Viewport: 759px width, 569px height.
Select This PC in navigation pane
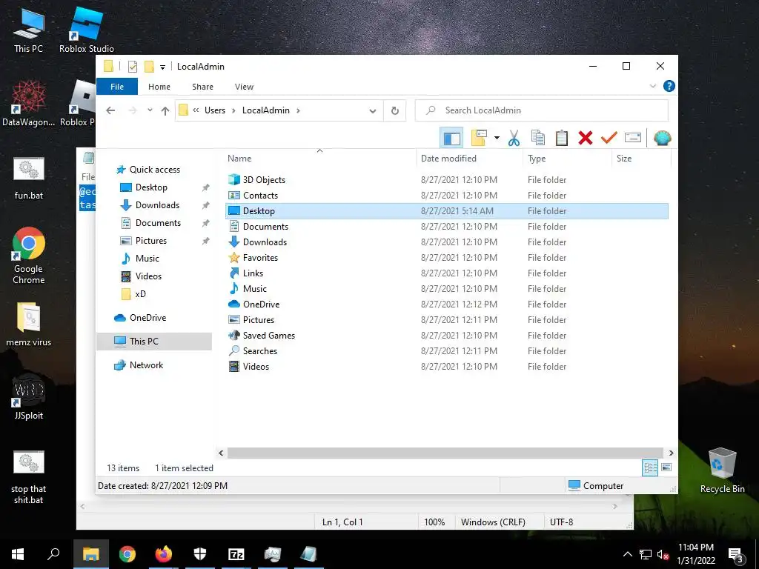pyautogui.click(x=144, y=341)
